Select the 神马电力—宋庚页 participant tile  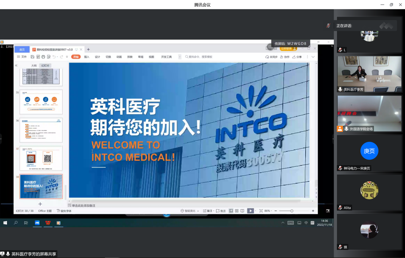click(370, 153)
